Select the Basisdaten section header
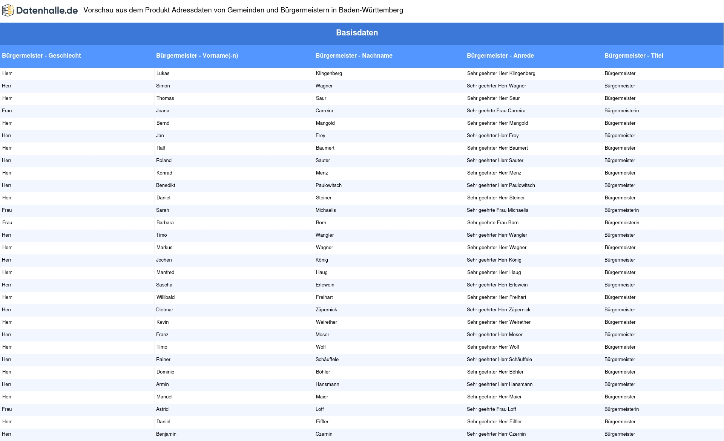This screenshot has width=724, height=441. pyautogui.click(x=357, y=33)
